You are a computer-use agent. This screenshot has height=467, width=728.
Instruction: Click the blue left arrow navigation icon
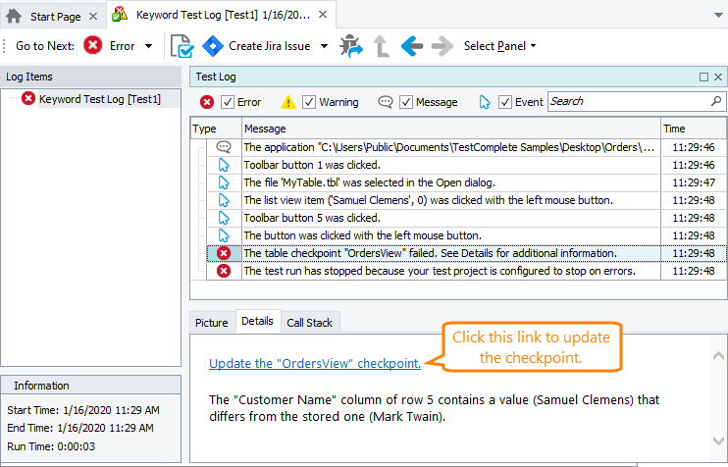[x=412, y=45]
